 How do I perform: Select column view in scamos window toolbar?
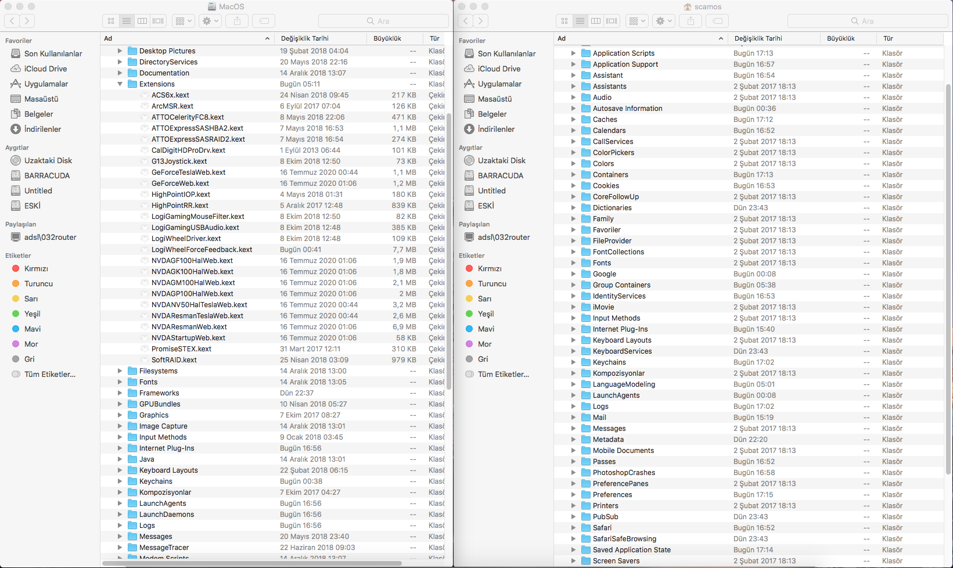(596, 21)
